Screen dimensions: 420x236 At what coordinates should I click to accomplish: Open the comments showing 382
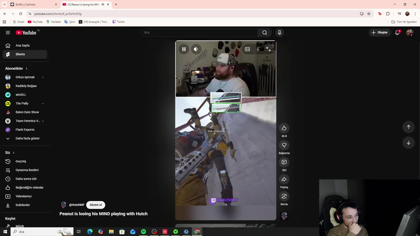point(284,162)
